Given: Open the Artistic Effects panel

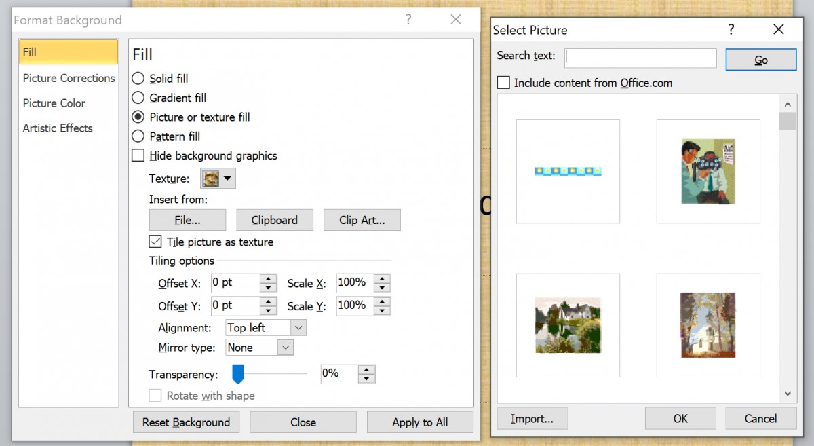Looking at the screenshot, I should [x=58, y=128].
